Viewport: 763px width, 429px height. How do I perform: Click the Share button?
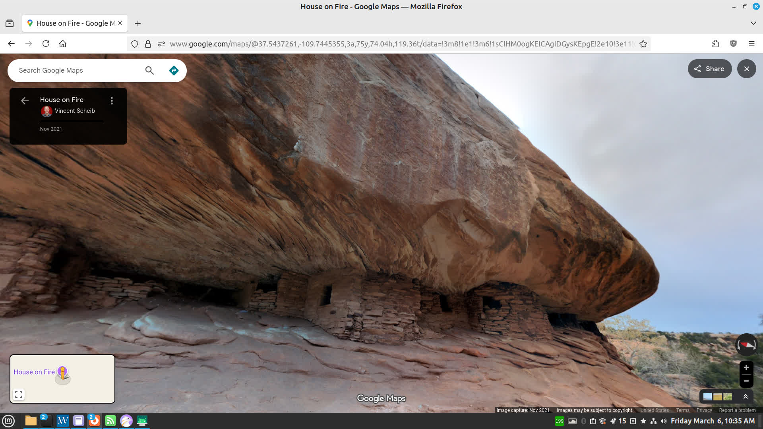click(709, 69)
